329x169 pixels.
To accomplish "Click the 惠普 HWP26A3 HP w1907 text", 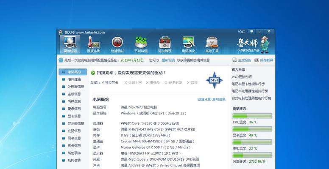I will click(x=151, y=153).
